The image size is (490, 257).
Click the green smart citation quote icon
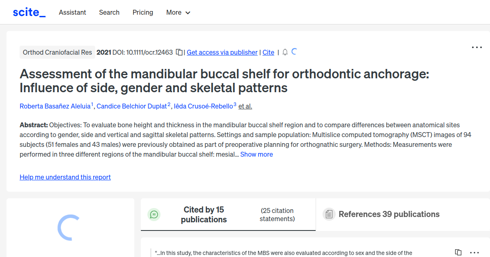154,214
